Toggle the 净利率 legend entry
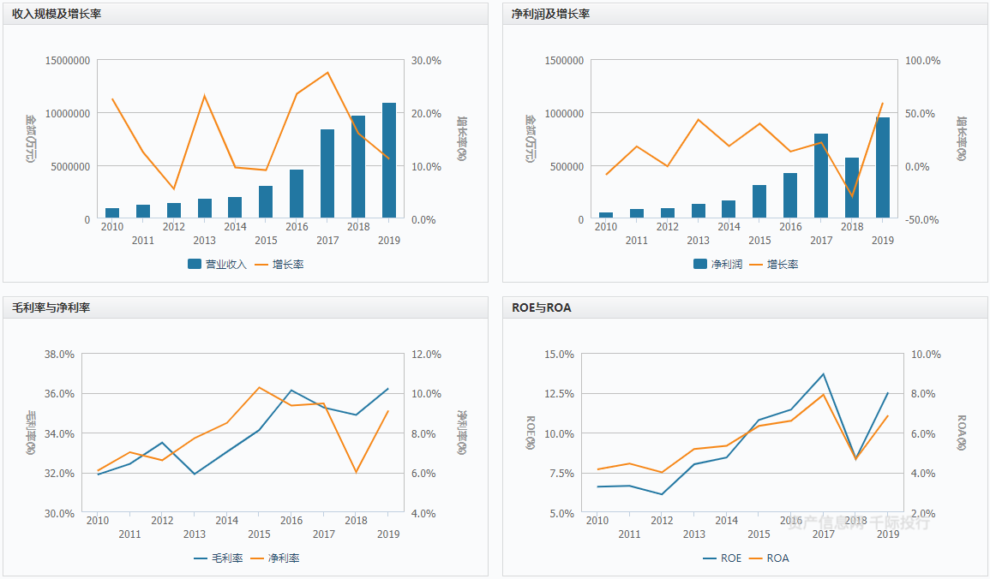990x579 pixels. [x=275, y=558]
